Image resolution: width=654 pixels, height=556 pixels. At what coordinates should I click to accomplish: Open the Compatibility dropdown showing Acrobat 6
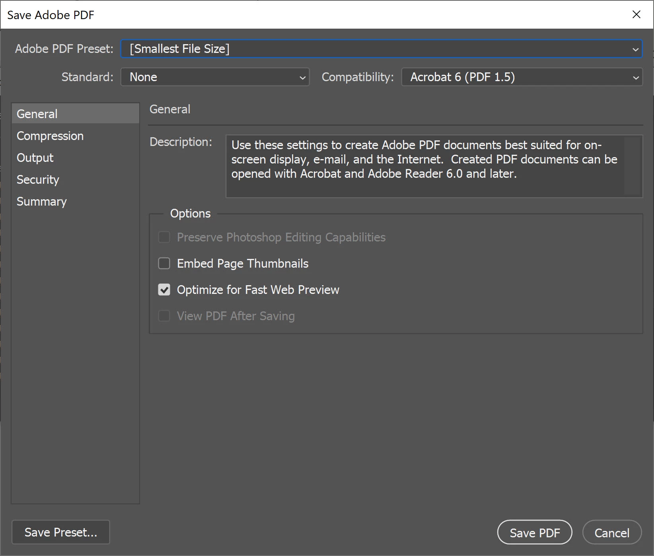pos(522,77)
